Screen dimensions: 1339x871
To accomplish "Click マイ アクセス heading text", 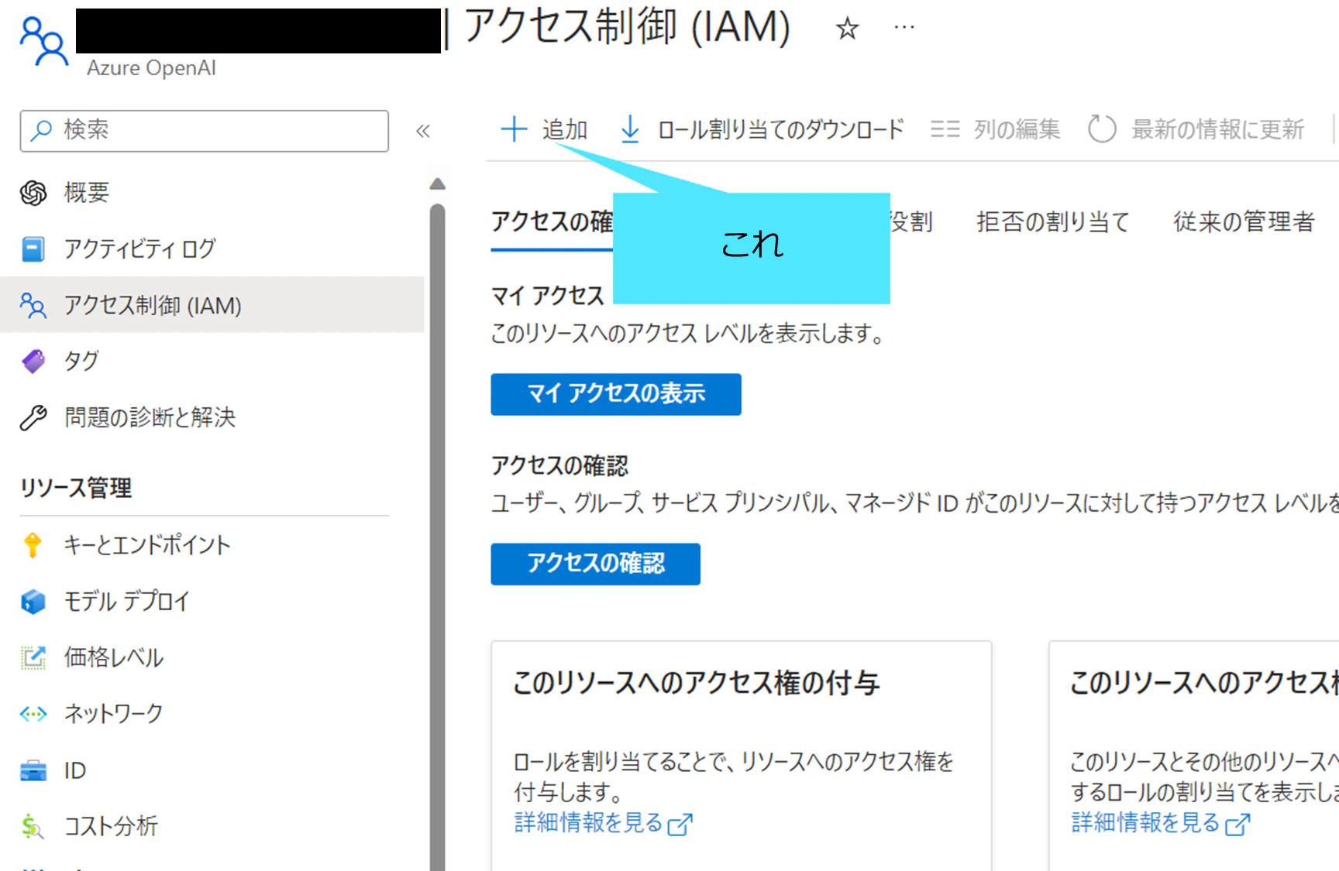I will (548, 296).
